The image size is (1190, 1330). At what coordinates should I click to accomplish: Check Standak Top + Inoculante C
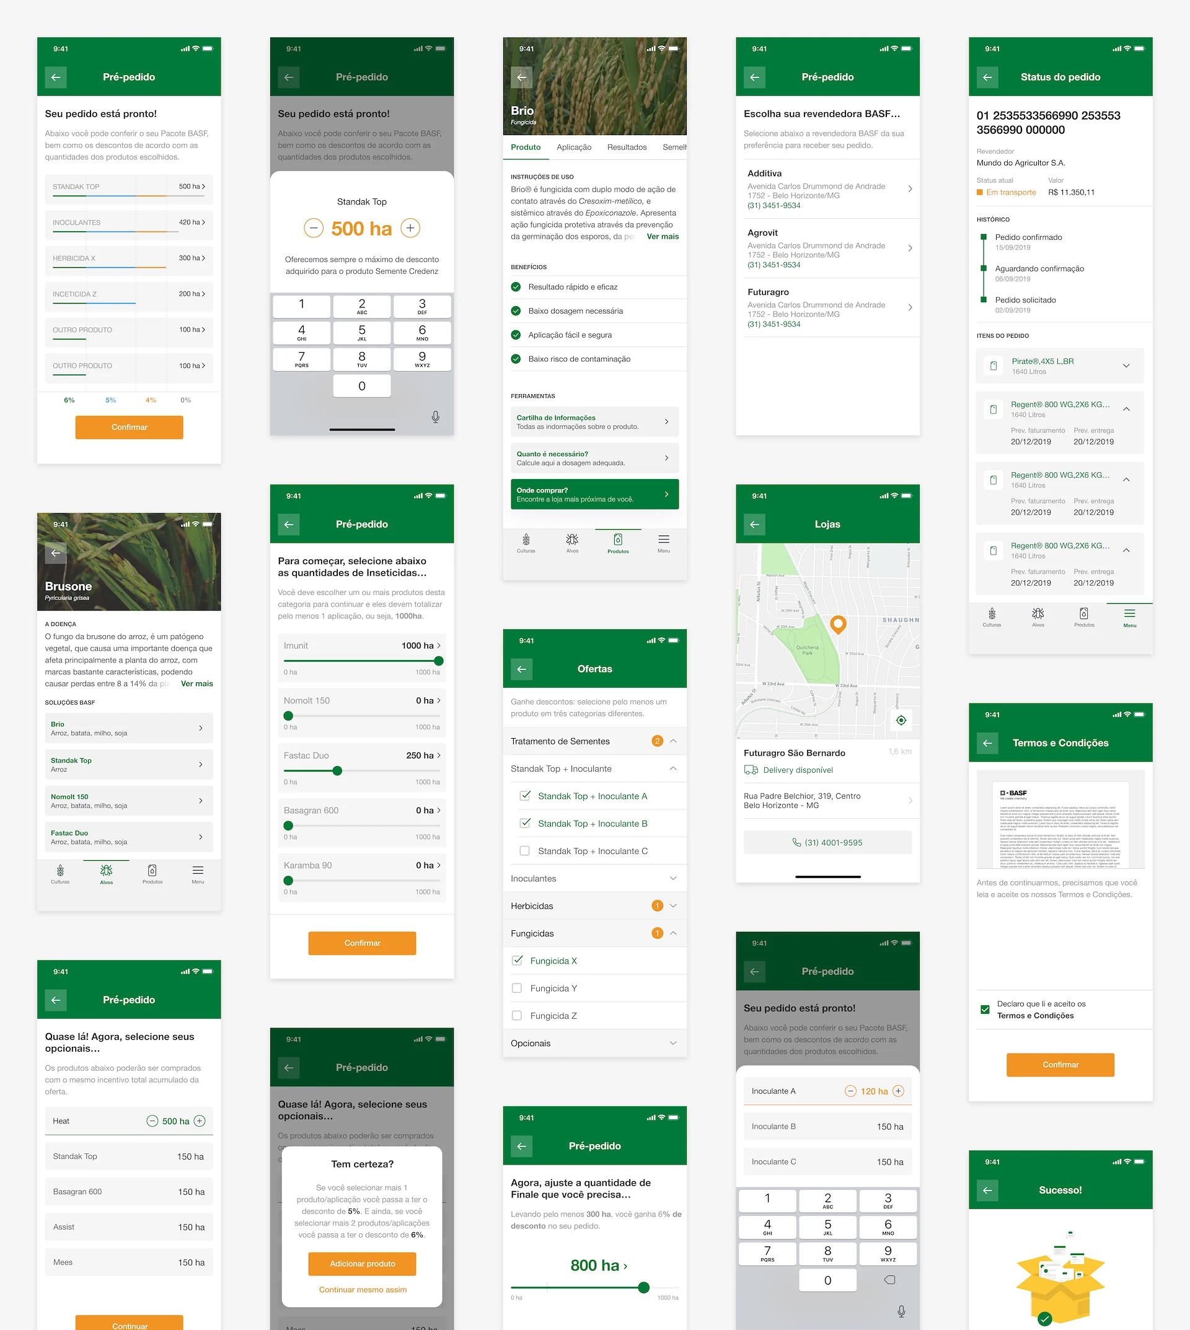tap(524, 851)
